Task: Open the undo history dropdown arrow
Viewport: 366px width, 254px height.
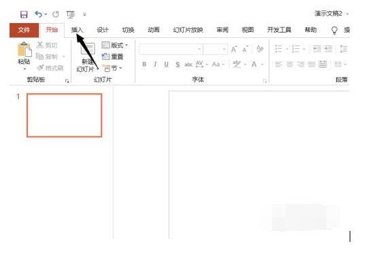Action: pyautogui.click(x=46, y=14)
